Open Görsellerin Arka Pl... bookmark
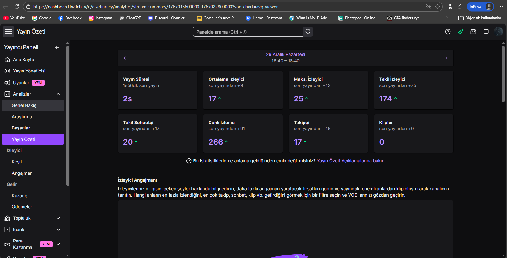Viewport: 507px width, 258px height. tap(217, 18)
